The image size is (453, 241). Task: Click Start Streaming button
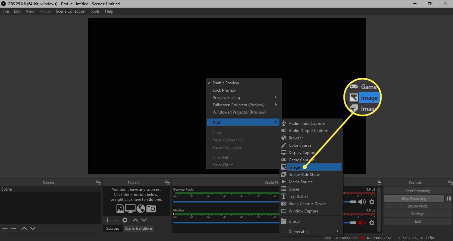[x=417, y=191]
